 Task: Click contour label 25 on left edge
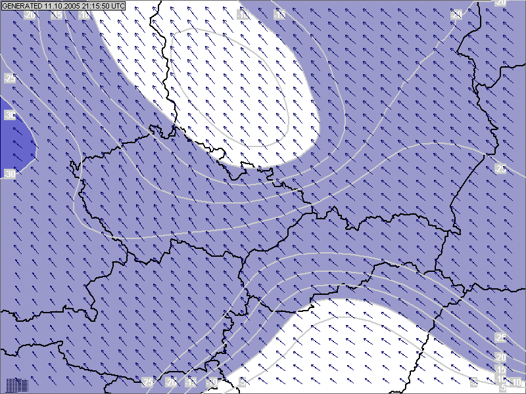coord(10,79)
